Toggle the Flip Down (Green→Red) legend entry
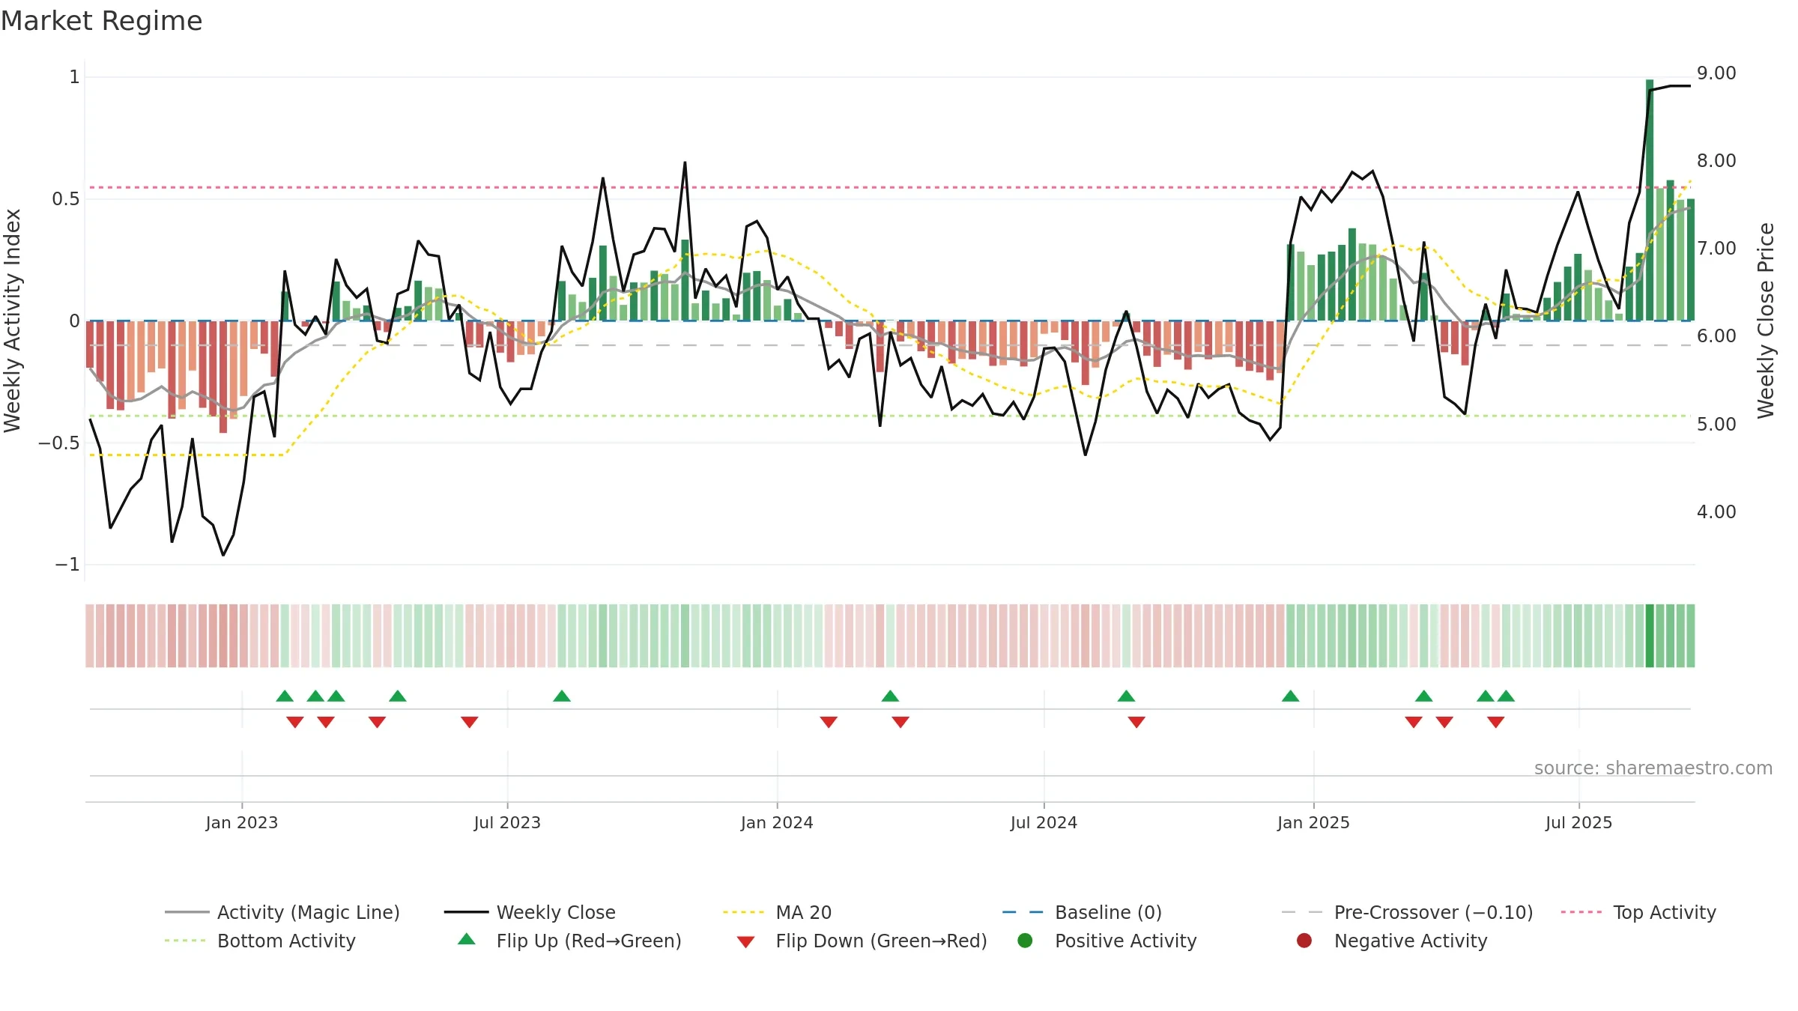 pyautogui.click(x=862, y=941)
